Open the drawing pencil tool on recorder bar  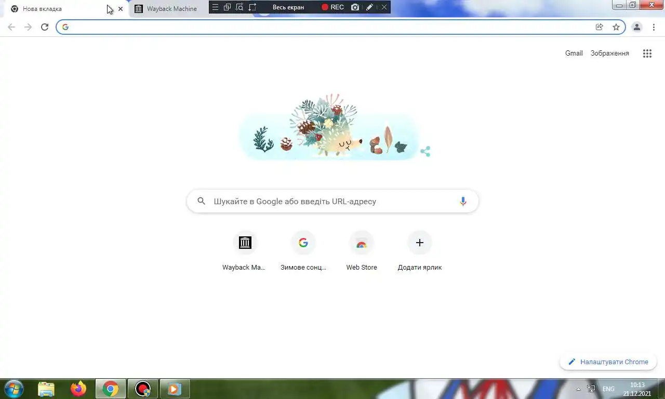click(x=369, y=7)
